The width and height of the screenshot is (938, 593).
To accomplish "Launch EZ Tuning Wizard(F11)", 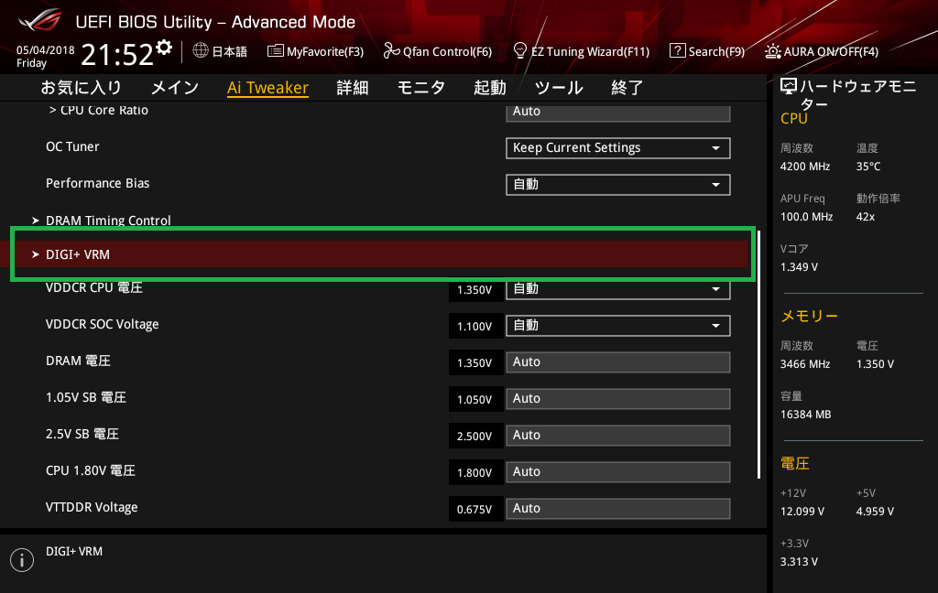I will [x=582, y=51].
